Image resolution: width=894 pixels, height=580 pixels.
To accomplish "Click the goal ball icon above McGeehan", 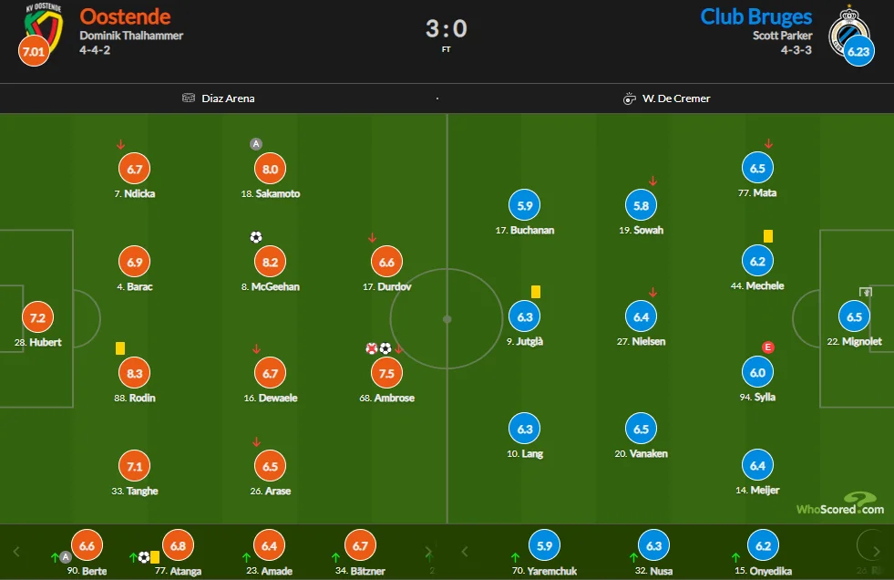I will pos(255,237).
